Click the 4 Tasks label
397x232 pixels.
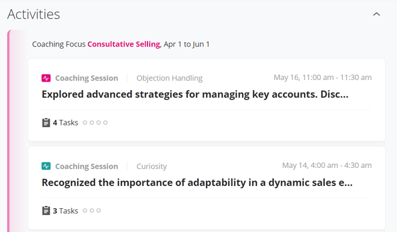[66, 123]
